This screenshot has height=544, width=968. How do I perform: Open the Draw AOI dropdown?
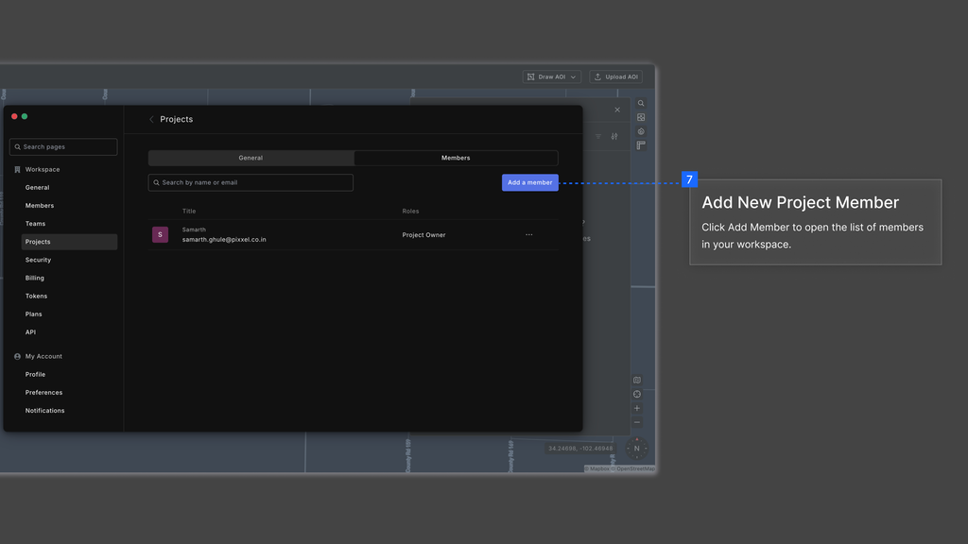(551, 77)
